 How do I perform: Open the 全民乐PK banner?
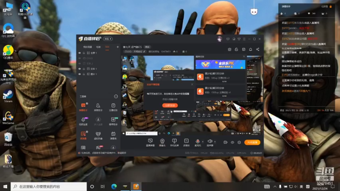[220, 65]
